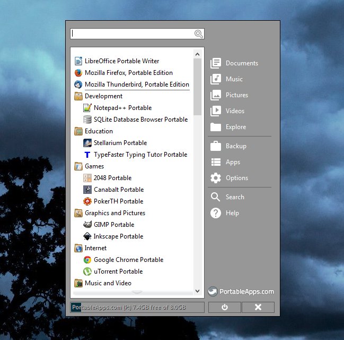Viewport: 344px width, 340px height.
Task: Launch "uTorrent Portable" text entry
Action: (x=118, y=271)
